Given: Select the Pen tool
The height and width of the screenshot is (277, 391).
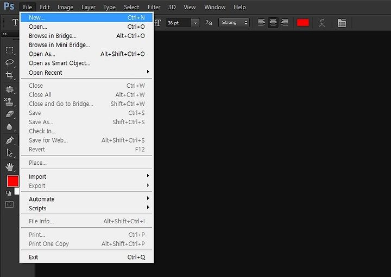Looking at the screenshot, I should (9, 140).
